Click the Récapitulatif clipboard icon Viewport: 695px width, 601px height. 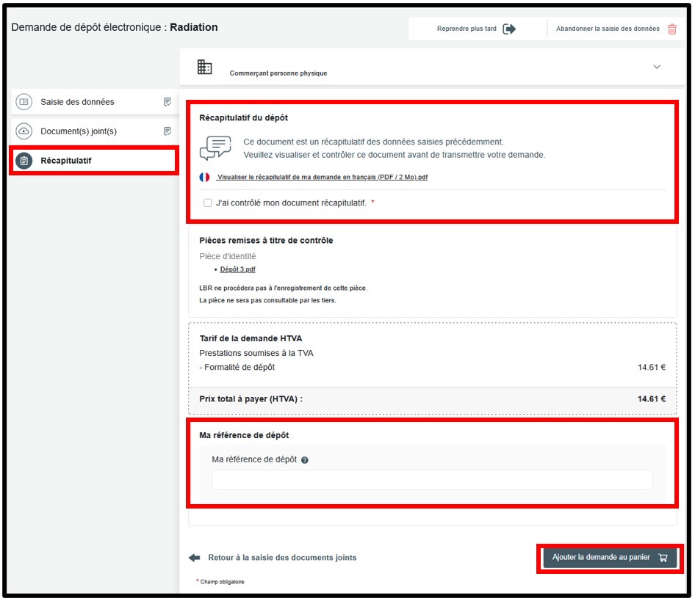24,161
